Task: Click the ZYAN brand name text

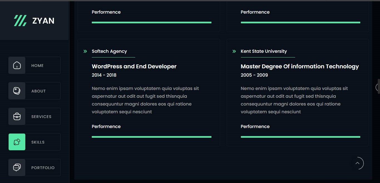Action: [x=43, y=21]
